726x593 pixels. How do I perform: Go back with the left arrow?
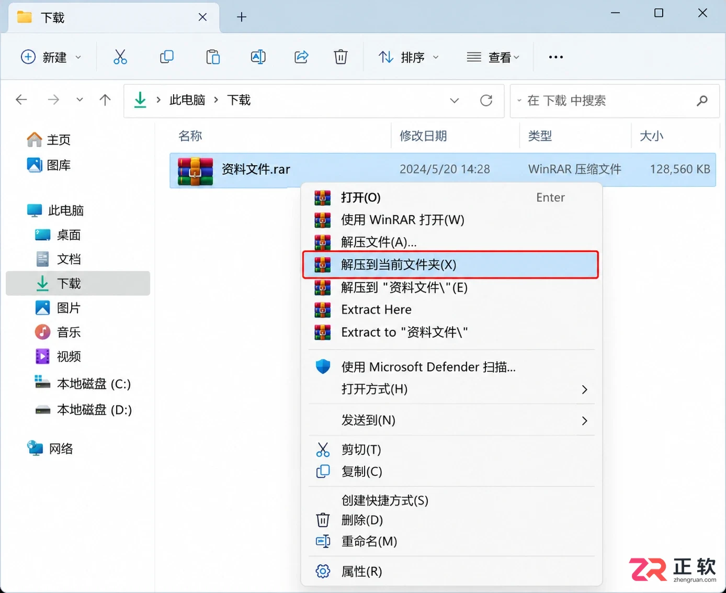click(21, 99)
